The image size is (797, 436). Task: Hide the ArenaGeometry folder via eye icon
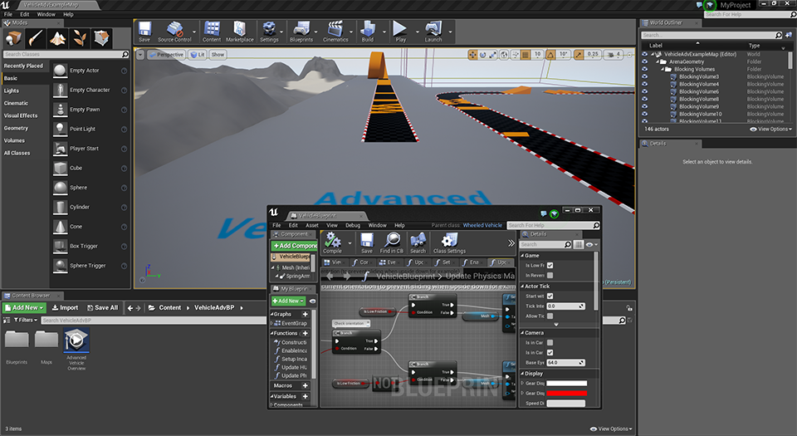[x=645, y=61]
